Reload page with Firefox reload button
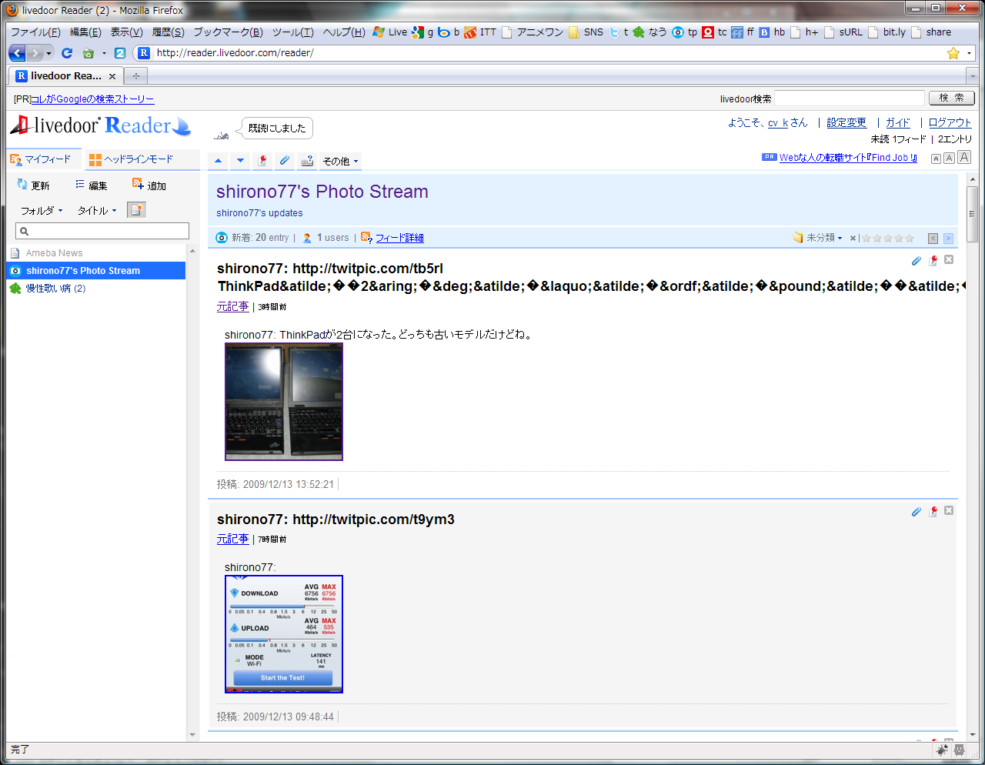The image size is (985, 765). tap(67, 53)
